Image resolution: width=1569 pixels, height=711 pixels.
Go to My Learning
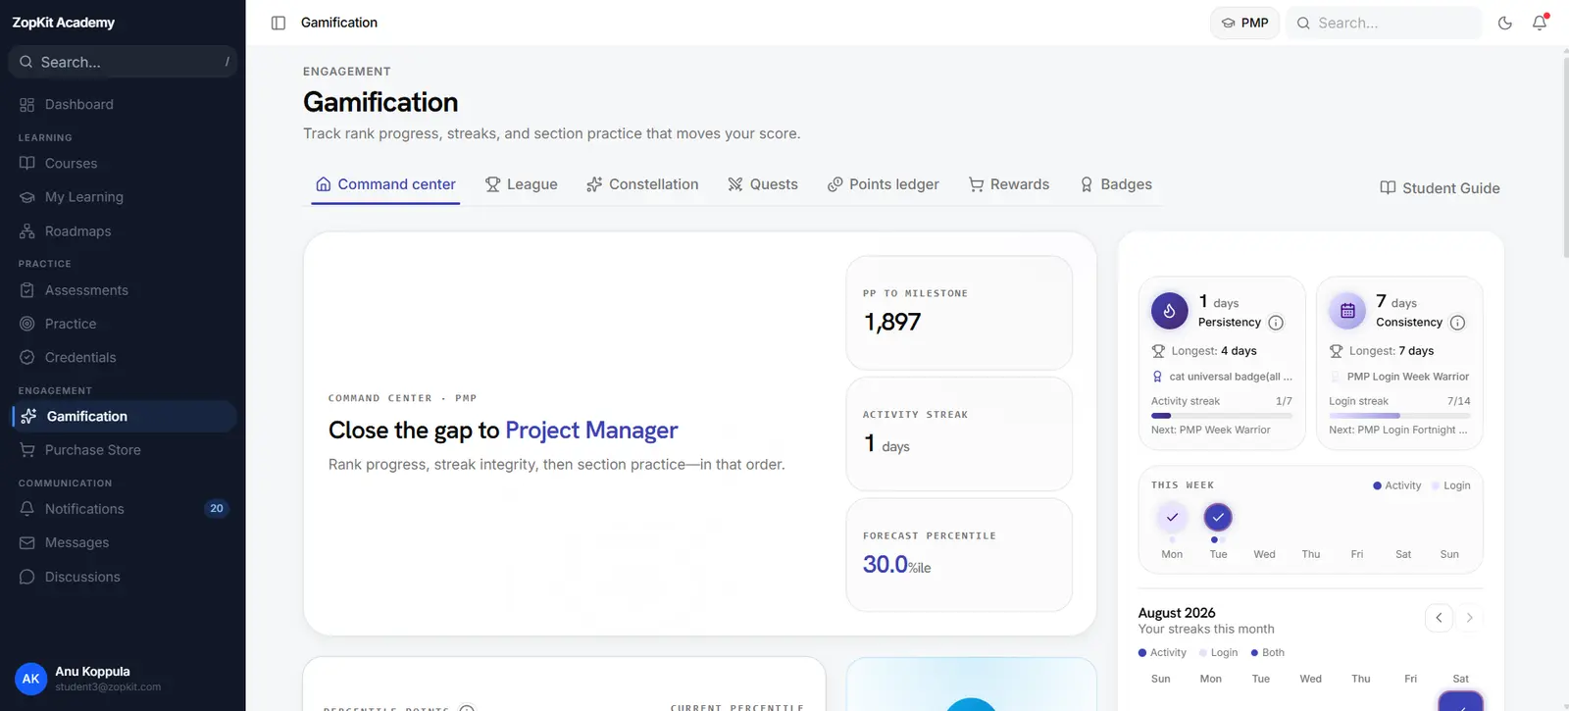pyautogui.click(x=123, y=197)
